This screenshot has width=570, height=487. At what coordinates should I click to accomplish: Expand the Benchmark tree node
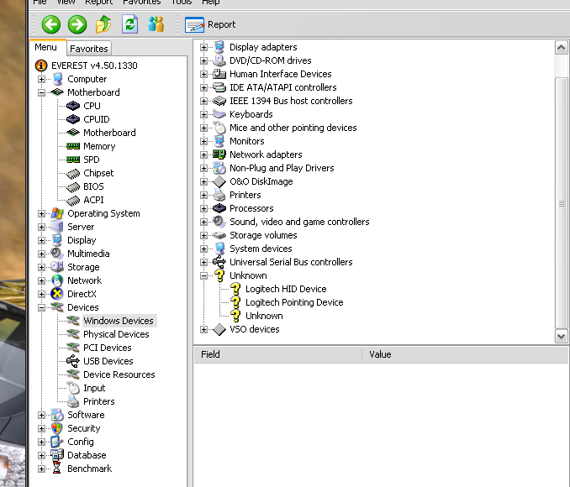coord(41,469)
